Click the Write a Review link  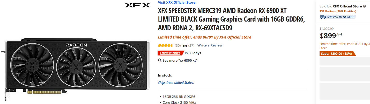tap(210, 45)
